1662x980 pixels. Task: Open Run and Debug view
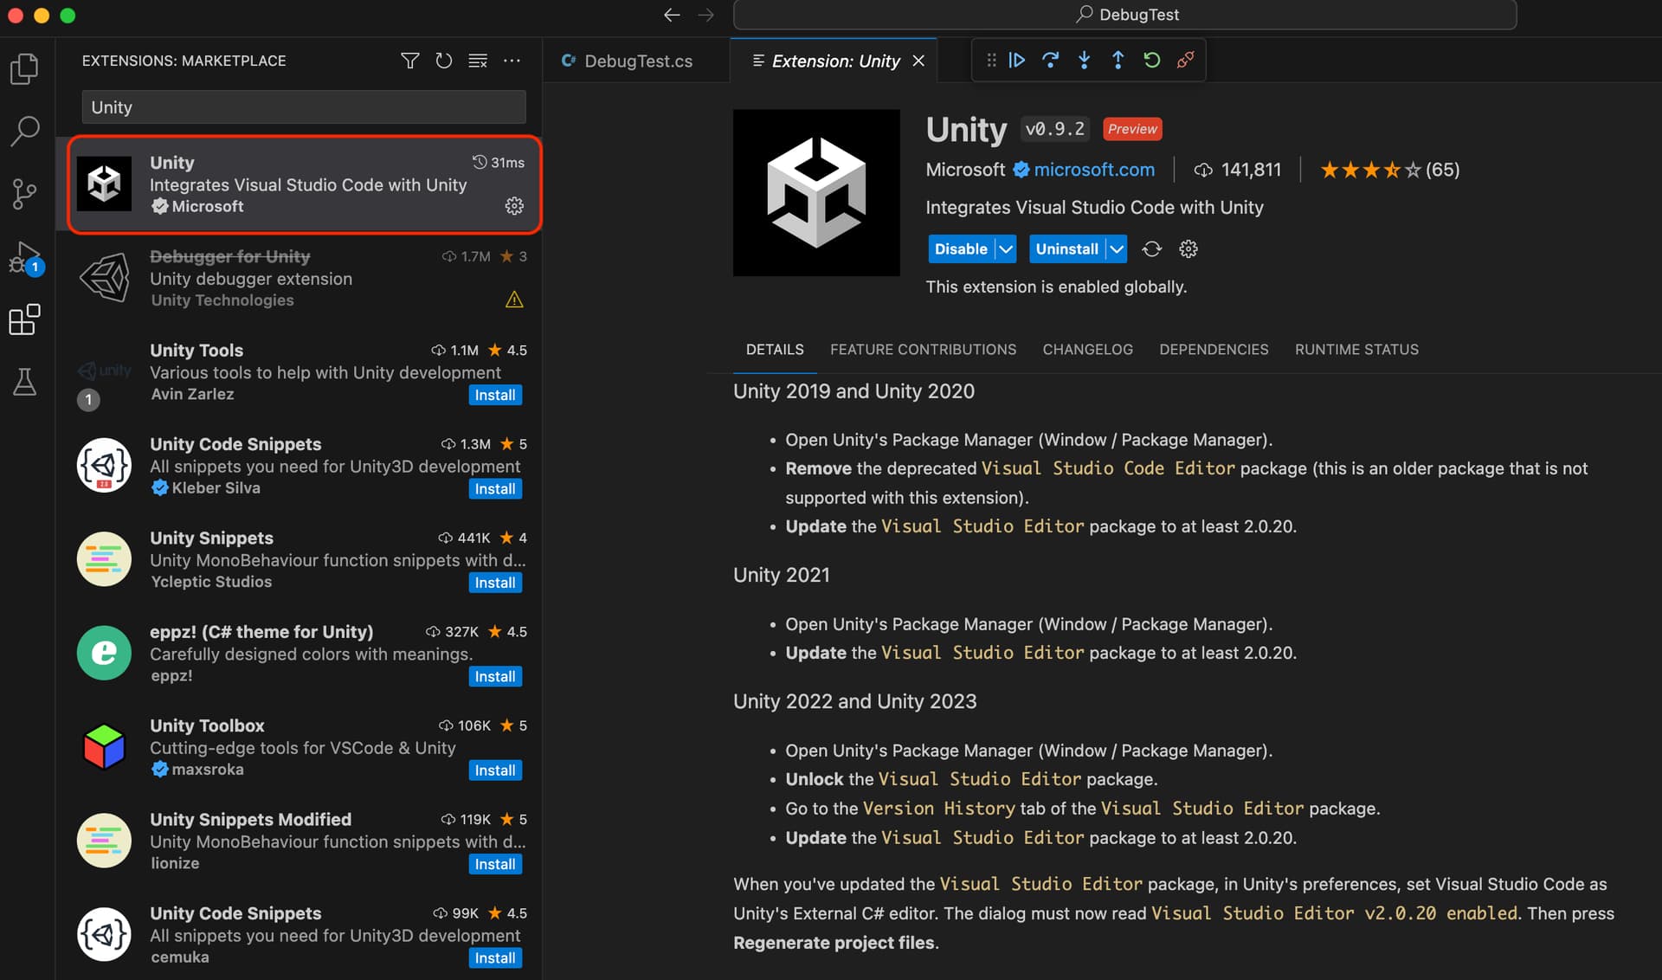pyautogui.click(x=24, y=258)
